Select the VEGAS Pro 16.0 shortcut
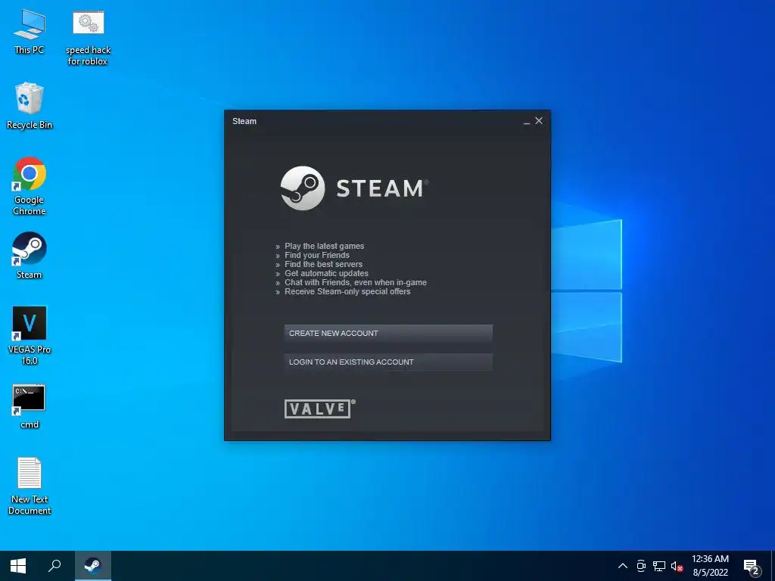Screen dimensions: 775x581 tap(30, 336)
